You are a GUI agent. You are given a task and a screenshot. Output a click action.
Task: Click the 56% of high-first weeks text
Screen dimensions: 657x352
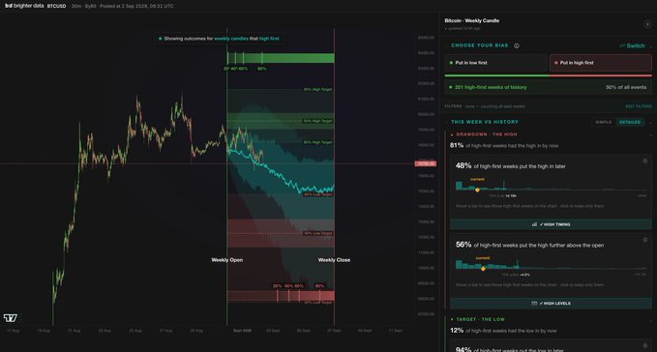click(x=529, y=245)
